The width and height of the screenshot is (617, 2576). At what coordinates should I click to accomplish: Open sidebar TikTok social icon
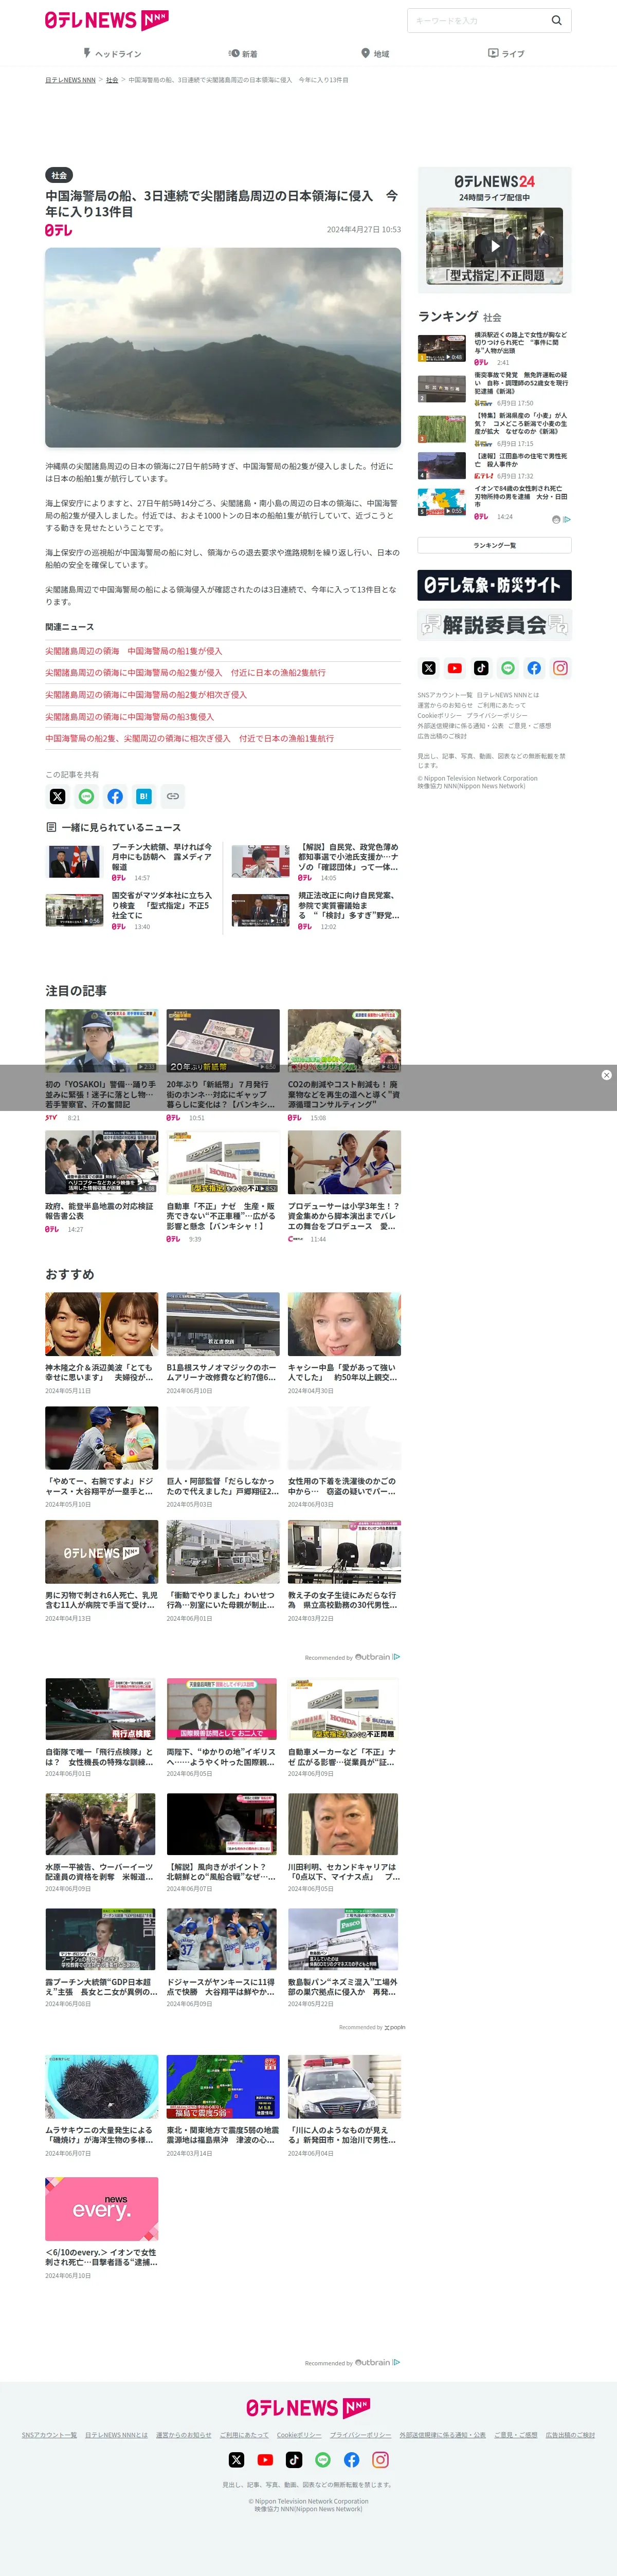click(x=481, y=668)
